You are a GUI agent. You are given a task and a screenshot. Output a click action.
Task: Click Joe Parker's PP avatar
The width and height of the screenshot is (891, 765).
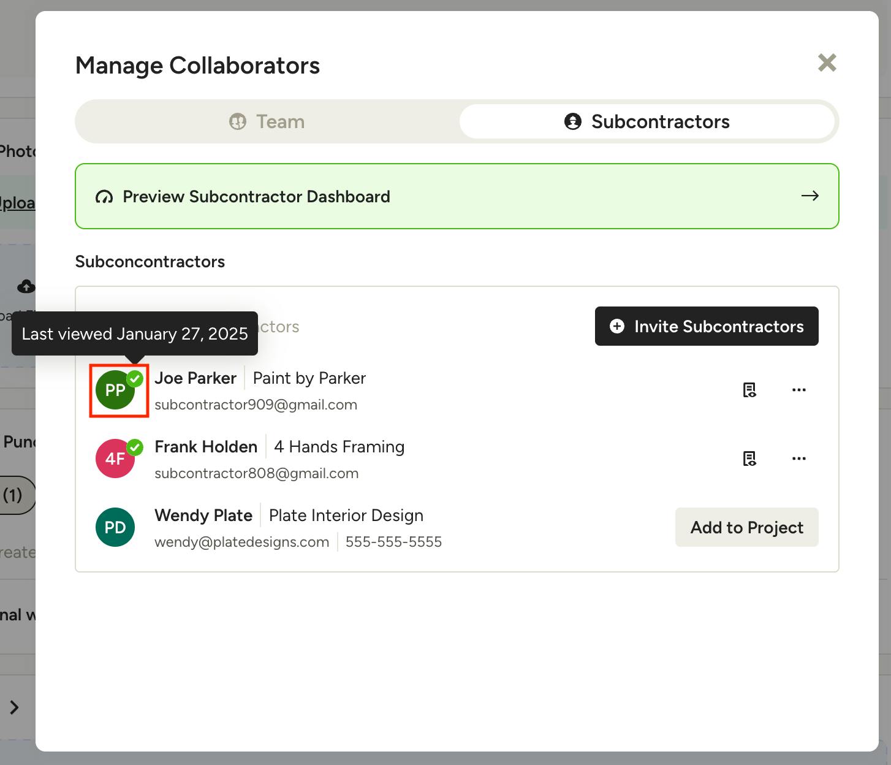(115, 390)
